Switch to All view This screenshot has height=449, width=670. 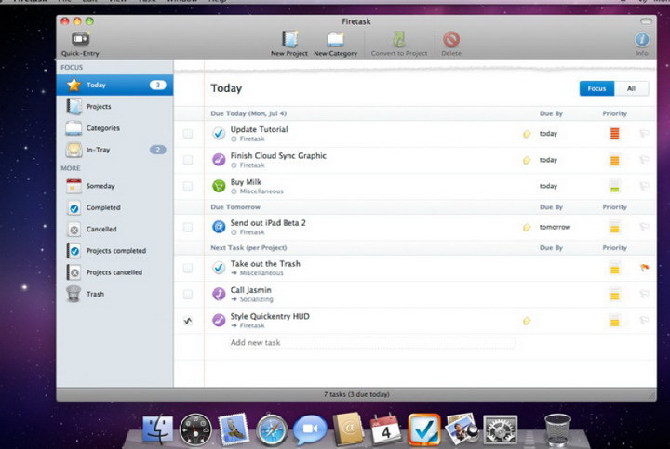[x=632, y=88]
